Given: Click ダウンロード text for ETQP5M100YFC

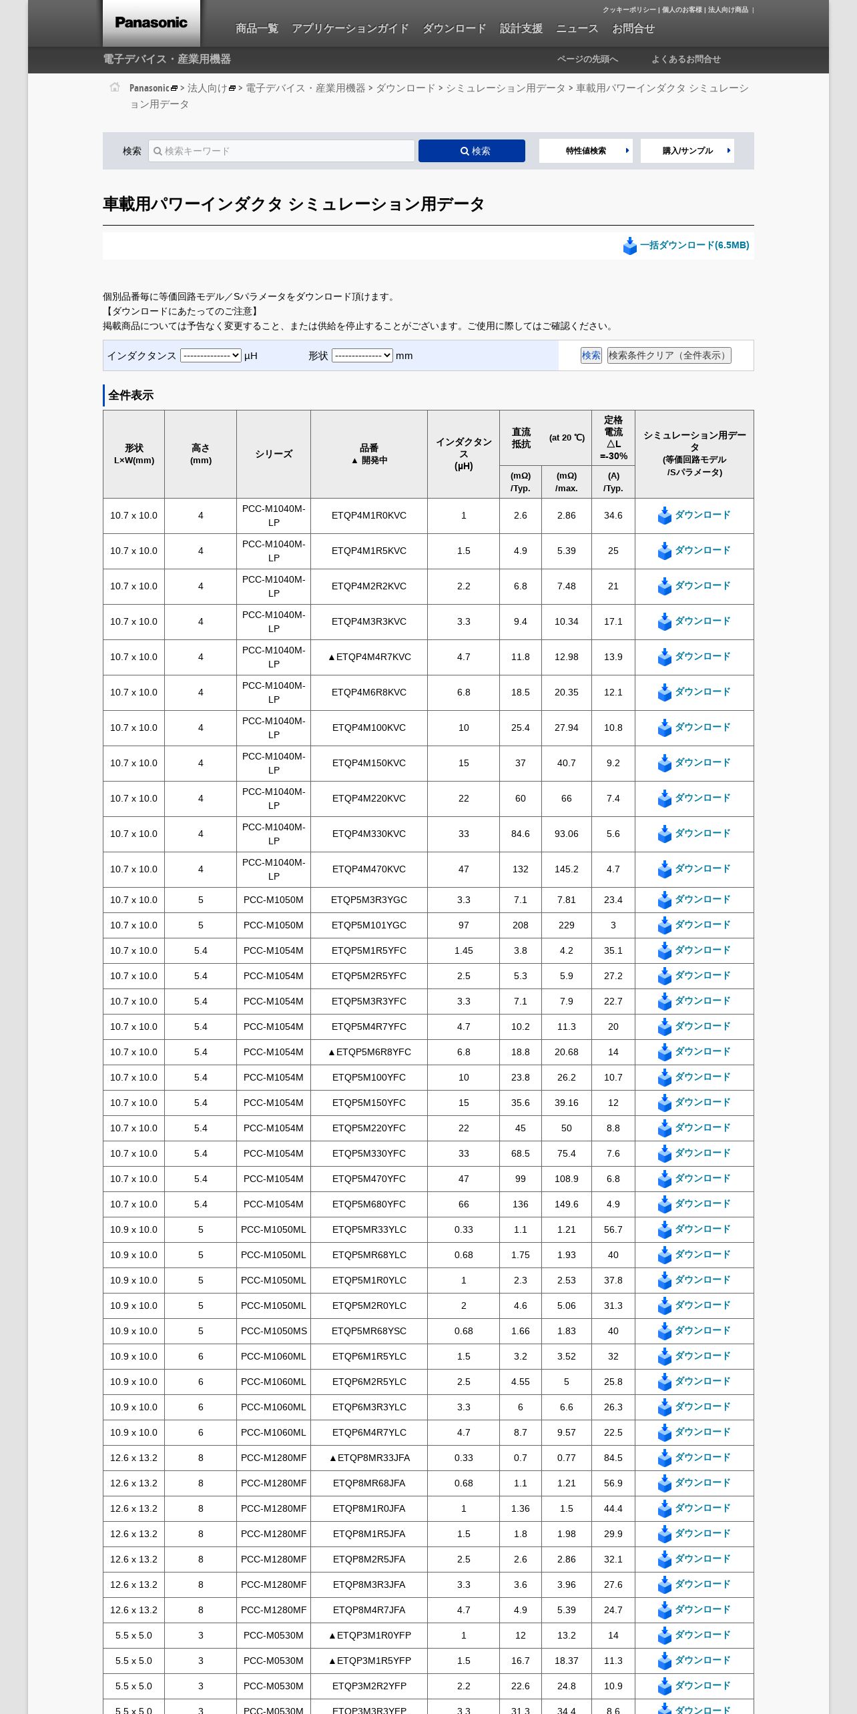Looking at the screenshot, I should click(x=702, y=1077).
